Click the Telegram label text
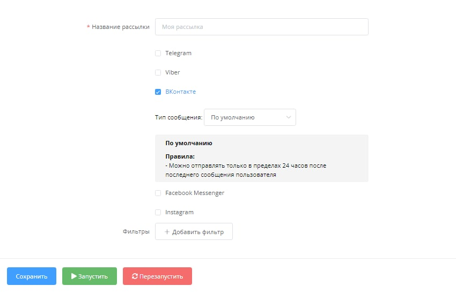This screenshot has height=293, width=456. (178, 54)
